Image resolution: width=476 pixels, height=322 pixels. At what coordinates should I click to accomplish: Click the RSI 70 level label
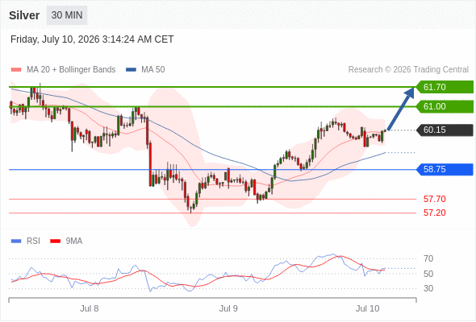(428, 258)
